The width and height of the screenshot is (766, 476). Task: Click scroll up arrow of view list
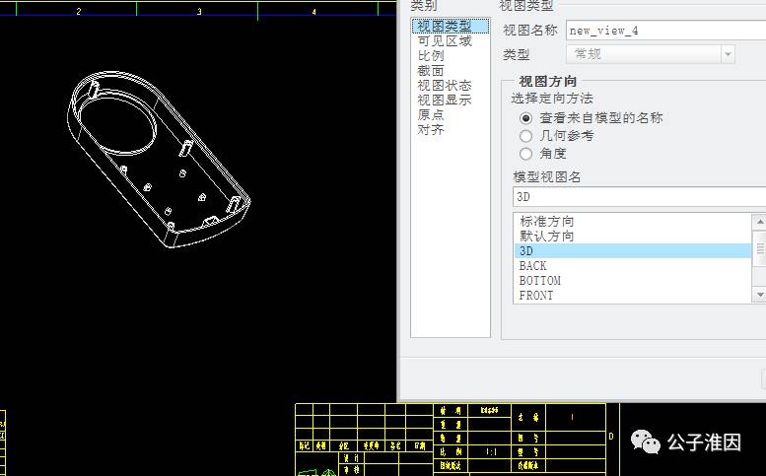(760, 221)
